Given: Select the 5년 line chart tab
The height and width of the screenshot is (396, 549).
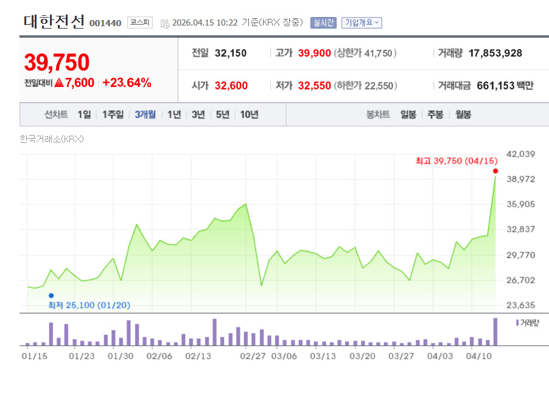Looking at the screenshot, I should (x=222, y=114).
